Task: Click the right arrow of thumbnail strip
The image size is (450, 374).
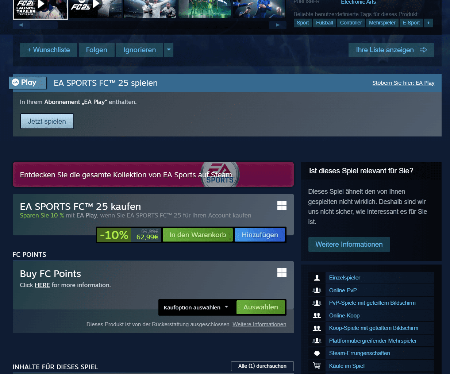Action: [278, 25]
